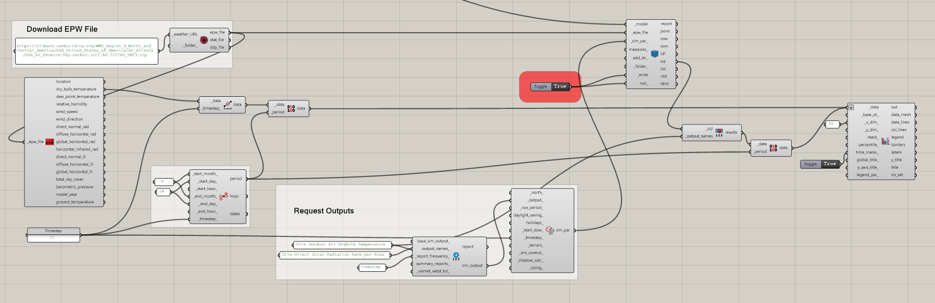Click the Request Outputs group label
This screenshot has height=303, width=935.
coord(323,211)
